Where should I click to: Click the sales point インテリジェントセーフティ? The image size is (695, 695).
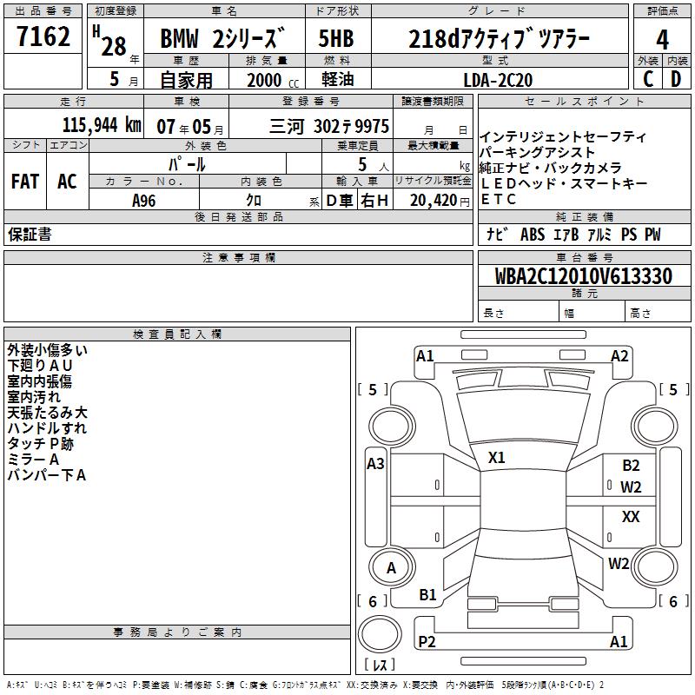(x=563, y=136)
